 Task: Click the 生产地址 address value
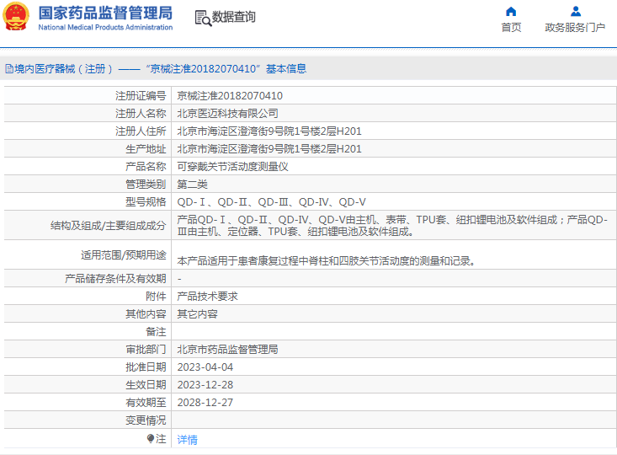point(269,149)
